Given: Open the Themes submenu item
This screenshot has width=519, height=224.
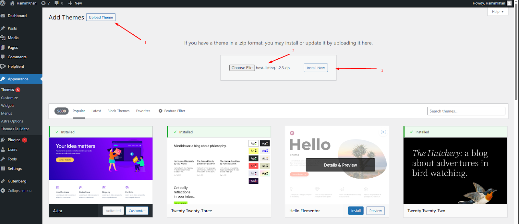Looking at the screenshot, I should [x=7, y=90].
